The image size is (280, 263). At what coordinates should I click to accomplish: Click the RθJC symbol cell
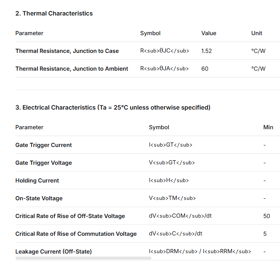tap(165, 51)
